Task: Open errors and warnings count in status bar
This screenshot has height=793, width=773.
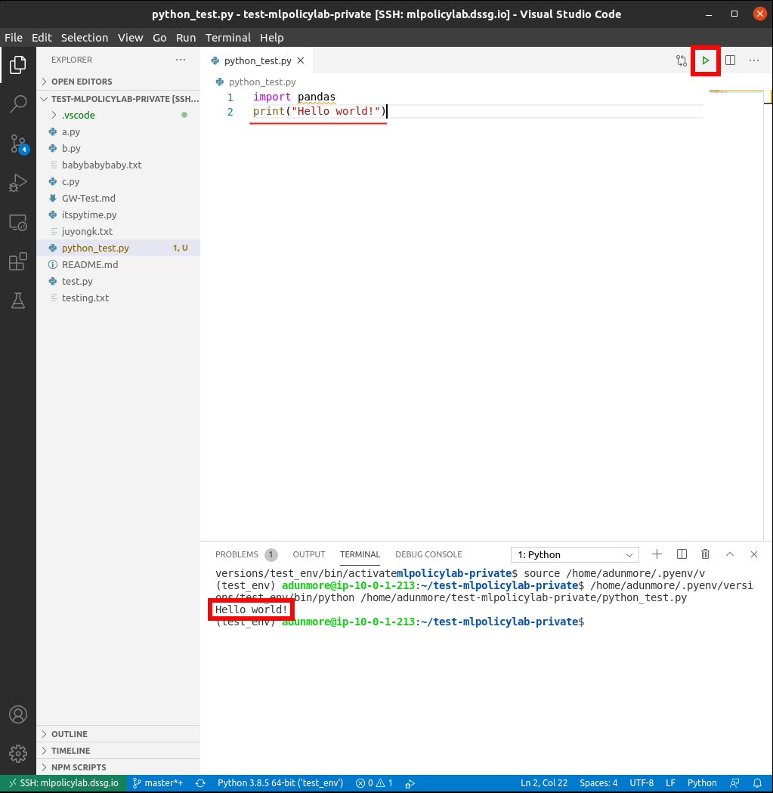Action: [x=374, y=783]
